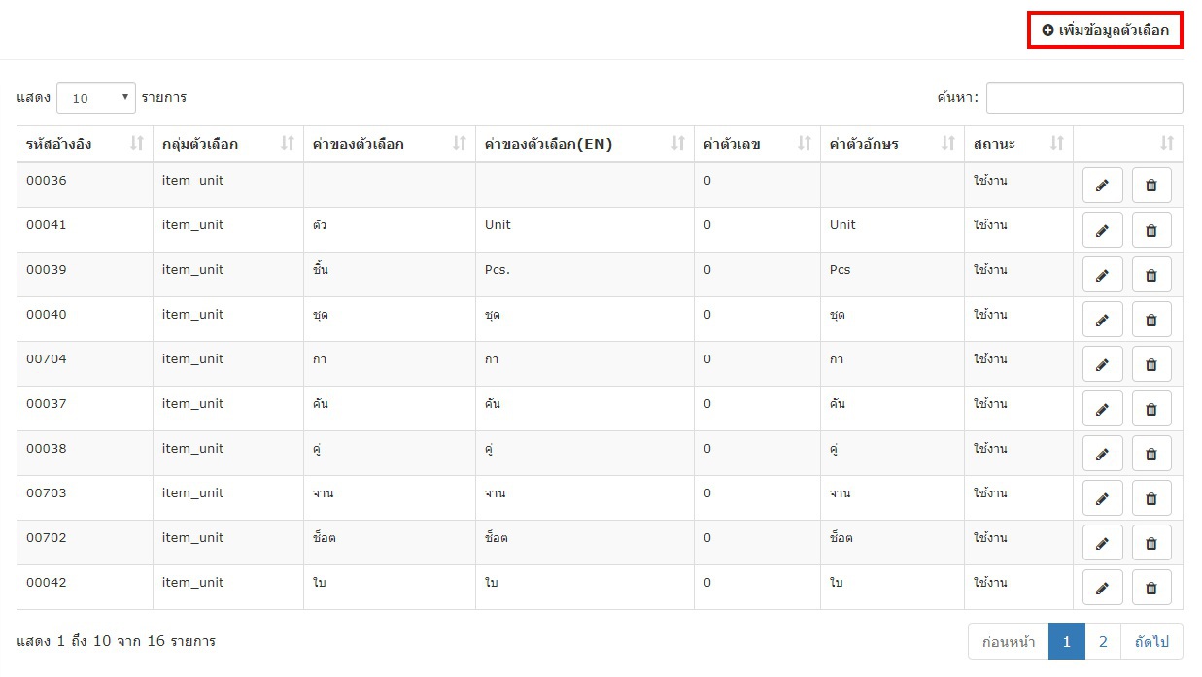Focus the ค้นหา search field
Screen dimensions: 1202x677
point(1084,98)
